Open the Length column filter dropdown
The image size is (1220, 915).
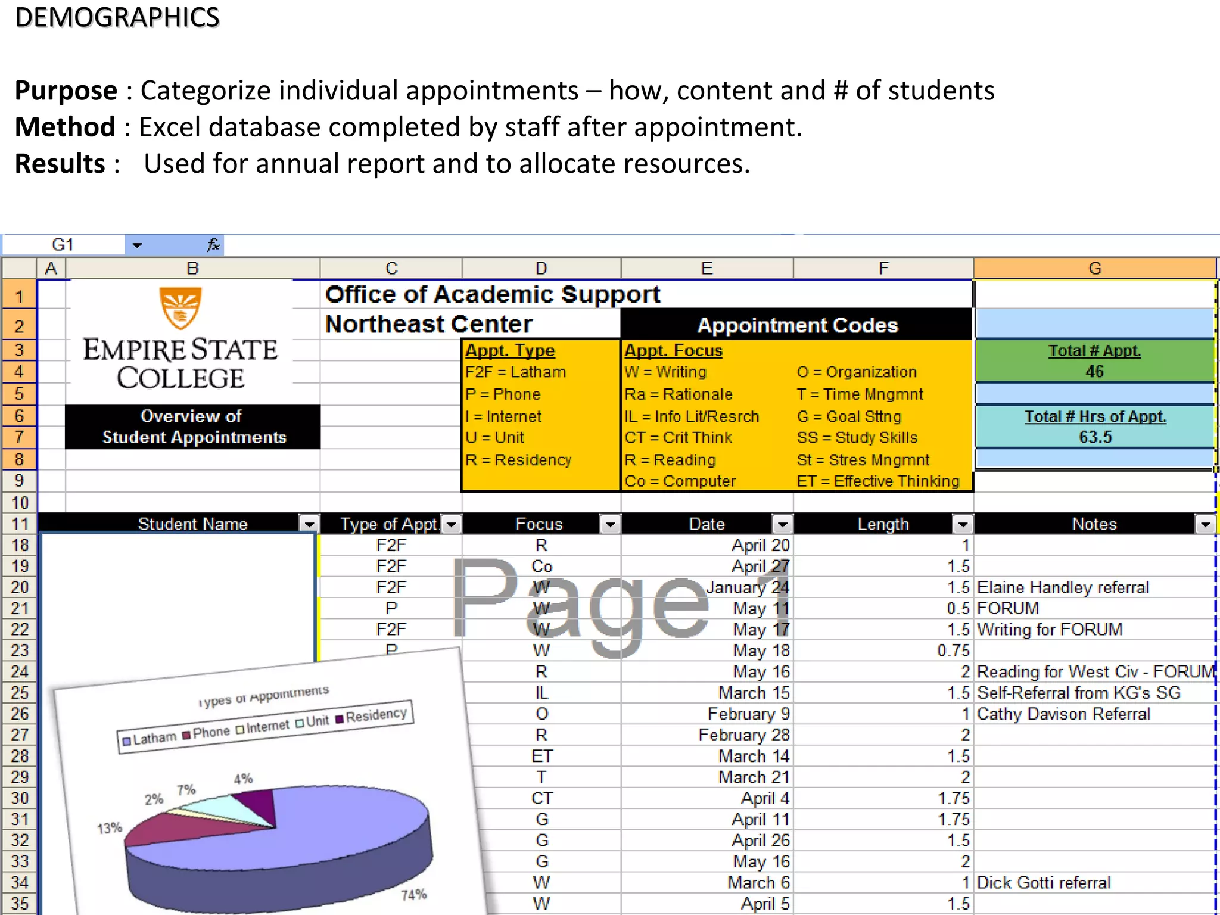click(x=963, y=524)
